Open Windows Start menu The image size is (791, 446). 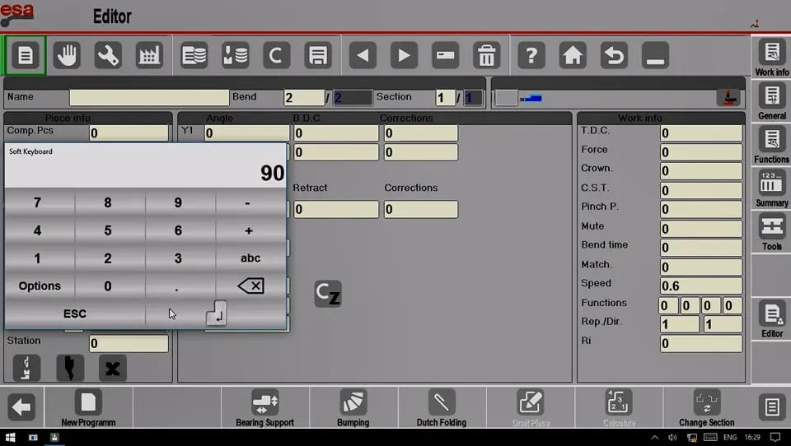pos(10,437)
